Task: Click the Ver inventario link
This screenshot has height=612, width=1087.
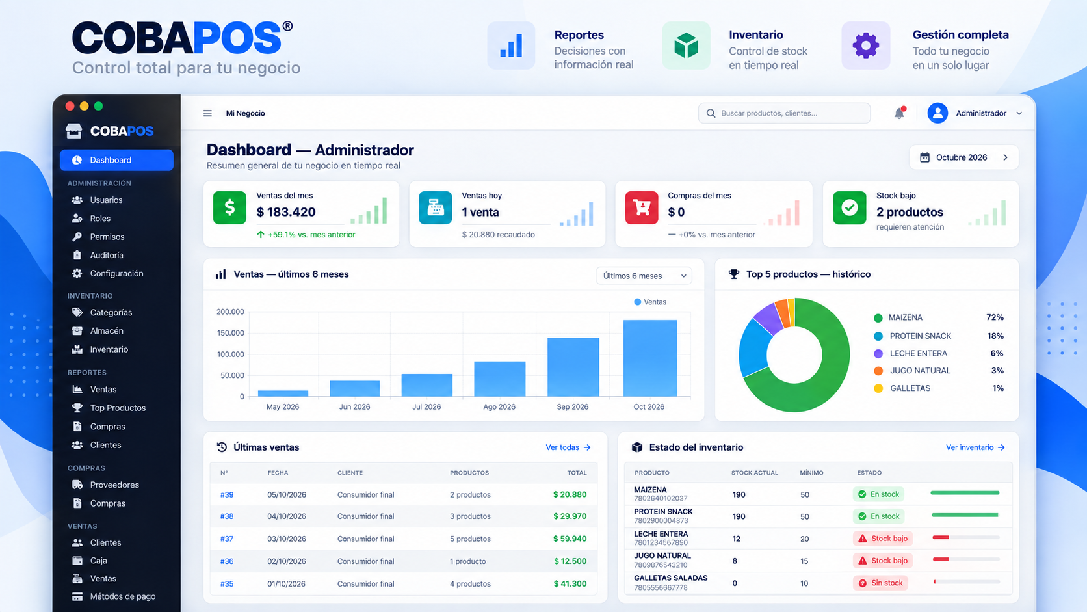Action: [x=975, y=447]
